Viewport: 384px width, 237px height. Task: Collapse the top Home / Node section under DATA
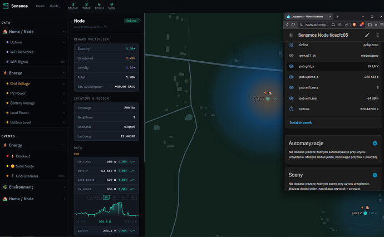[35, 32]
